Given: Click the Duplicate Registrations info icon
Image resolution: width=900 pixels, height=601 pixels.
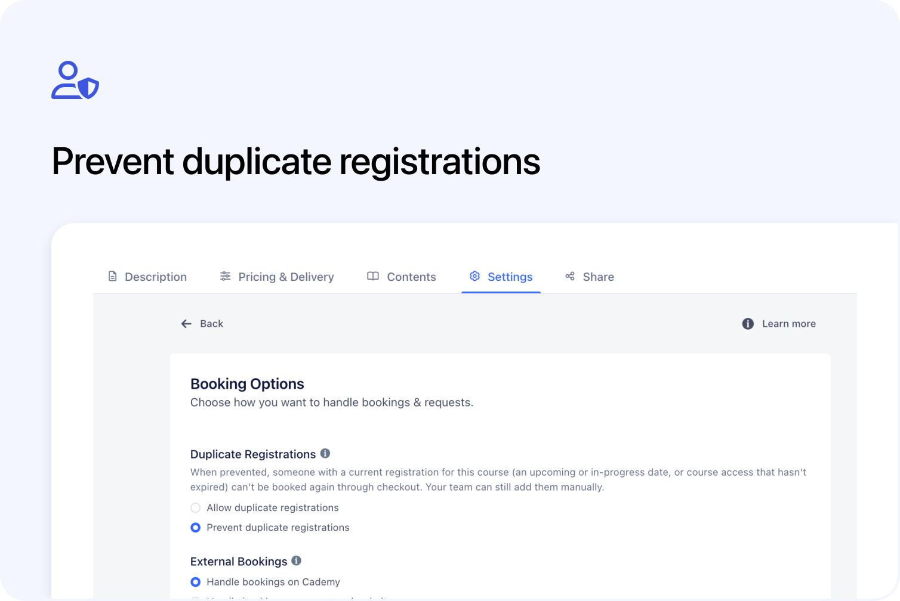Looking at the screenshot, I should click(x=325, y=453).
